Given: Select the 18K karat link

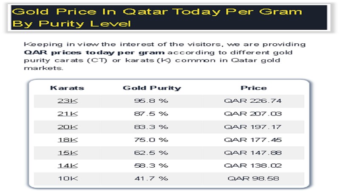Looking at the screenshot, I should pos(67,140).
